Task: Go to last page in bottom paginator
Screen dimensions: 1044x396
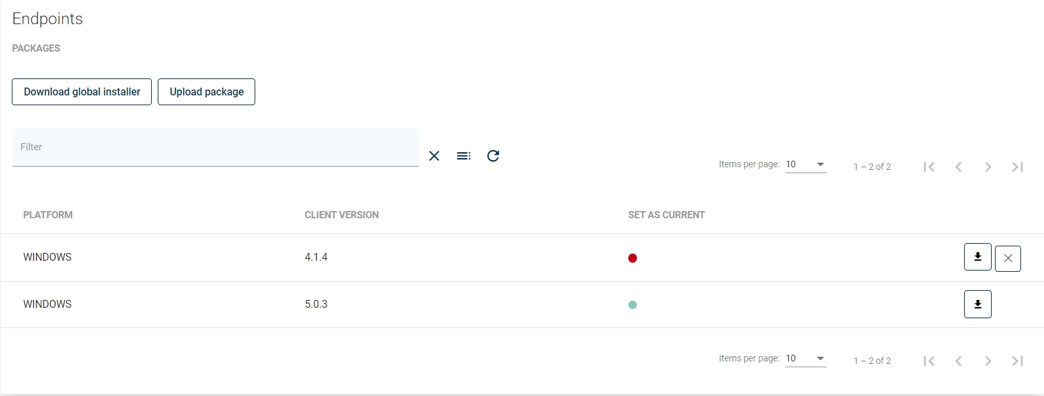Action: click(1017, 361)
